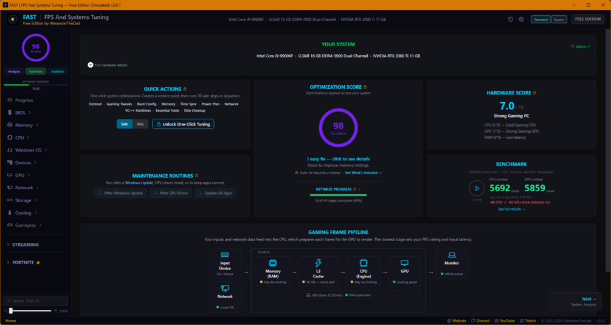
Task: Click the Monitor laptop icon in pipeline
Action: click(x=452, y=255)
